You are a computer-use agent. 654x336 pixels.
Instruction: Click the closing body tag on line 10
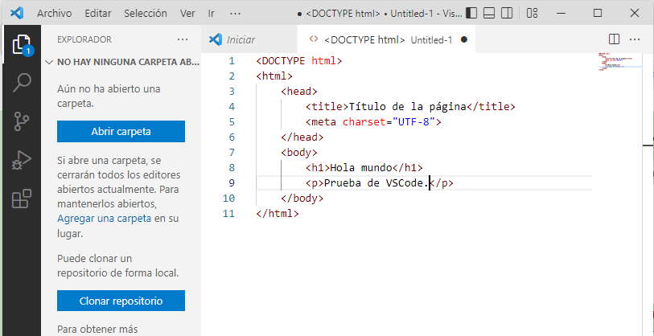[302, 199]
